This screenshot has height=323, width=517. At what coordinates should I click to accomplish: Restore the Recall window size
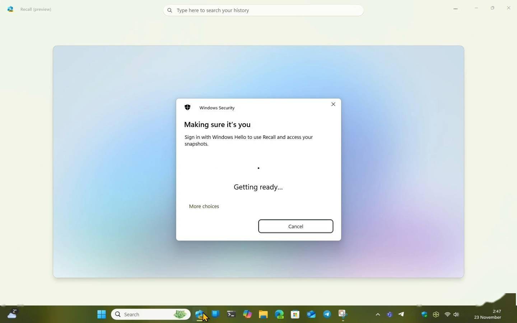(x=492, y=8)
